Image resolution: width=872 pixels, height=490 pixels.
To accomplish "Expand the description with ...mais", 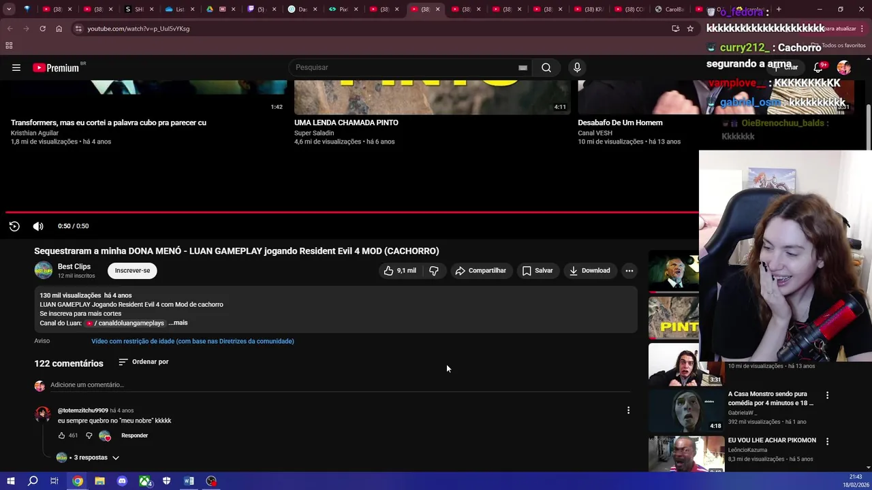I will pyautogui.click(x=178, y=323).
